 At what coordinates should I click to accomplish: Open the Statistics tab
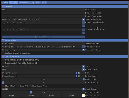pos(24,2)
